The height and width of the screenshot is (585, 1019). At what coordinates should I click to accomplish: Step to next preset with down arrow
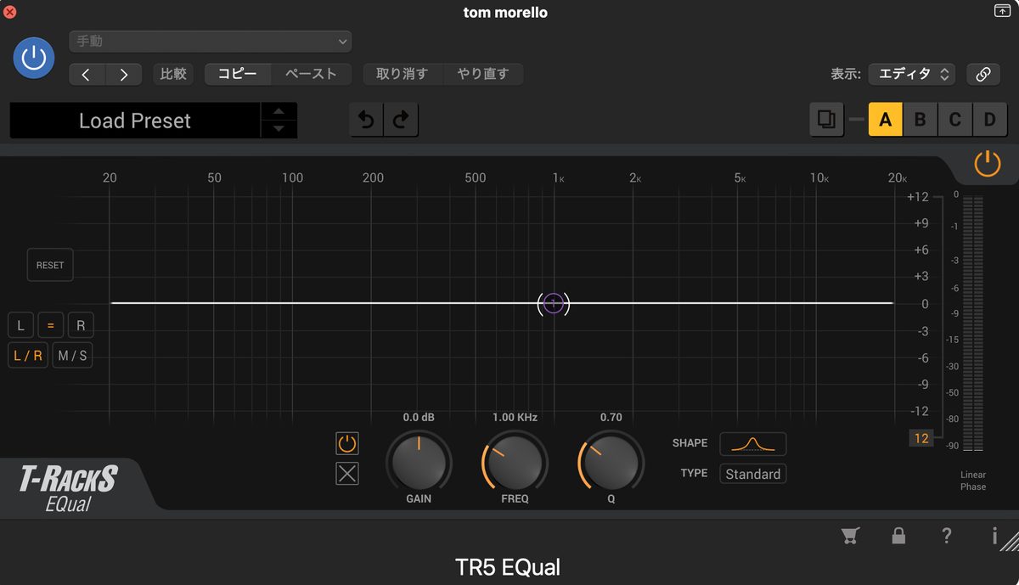pyautogui.click(x=279, y=129)
